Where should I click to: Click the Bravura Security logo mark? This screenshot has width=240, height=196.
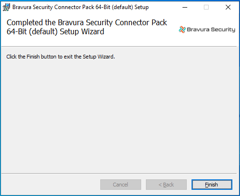(182, 29)
